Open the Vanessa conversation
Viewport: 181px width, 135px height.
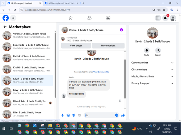pos(27,35)
